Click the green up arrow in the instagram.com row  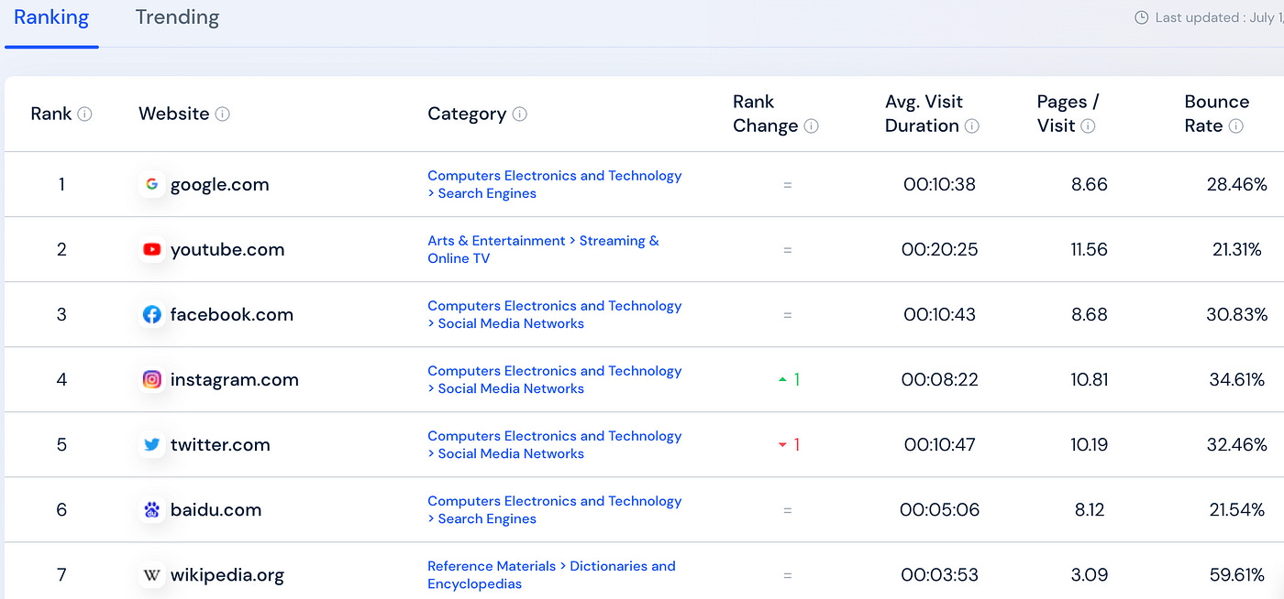[x=782, y=379]
